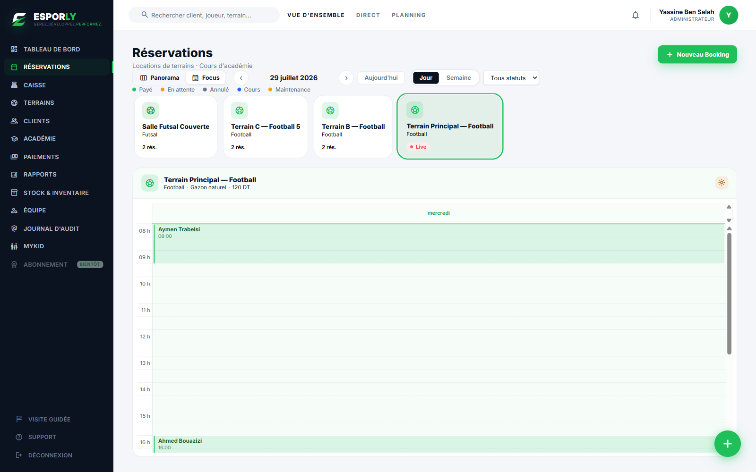This screenshot has width=756, height=472.
Task: Open the Direct tab
Action: (x=368, y=15)
